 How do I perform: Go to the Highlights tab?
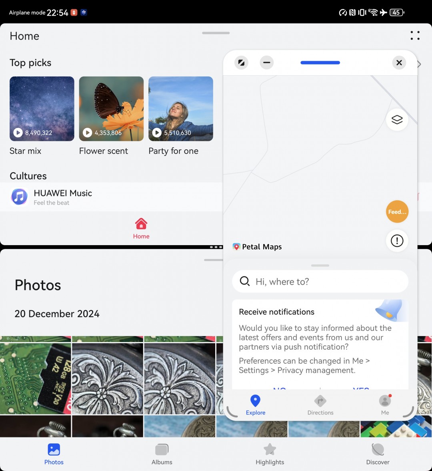pyautogui.click(x=270, y=454)
